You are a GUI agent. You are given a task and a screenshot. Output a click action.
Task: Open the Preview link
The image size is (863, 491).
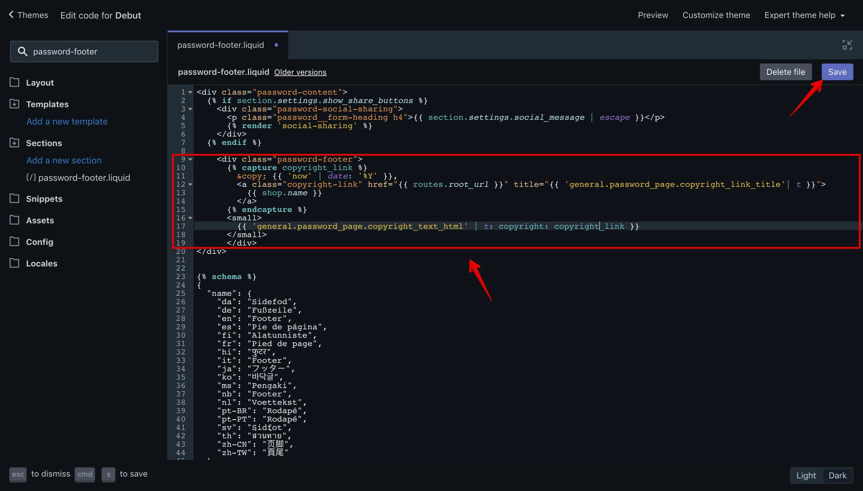pos(653,15)
